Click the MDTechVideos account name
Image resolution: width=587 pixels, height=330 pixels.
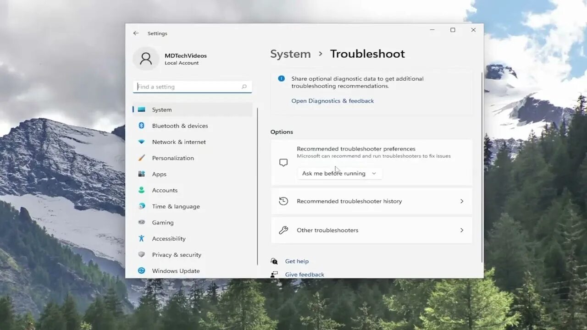pyautogui.click(x=186, y=55)
